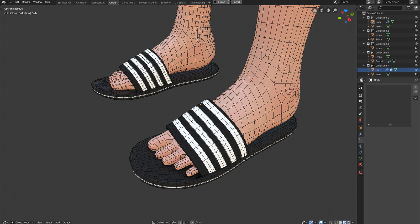Open the View Layer properties tab
The width and height of the screenshot is (420, 224).
361,108
